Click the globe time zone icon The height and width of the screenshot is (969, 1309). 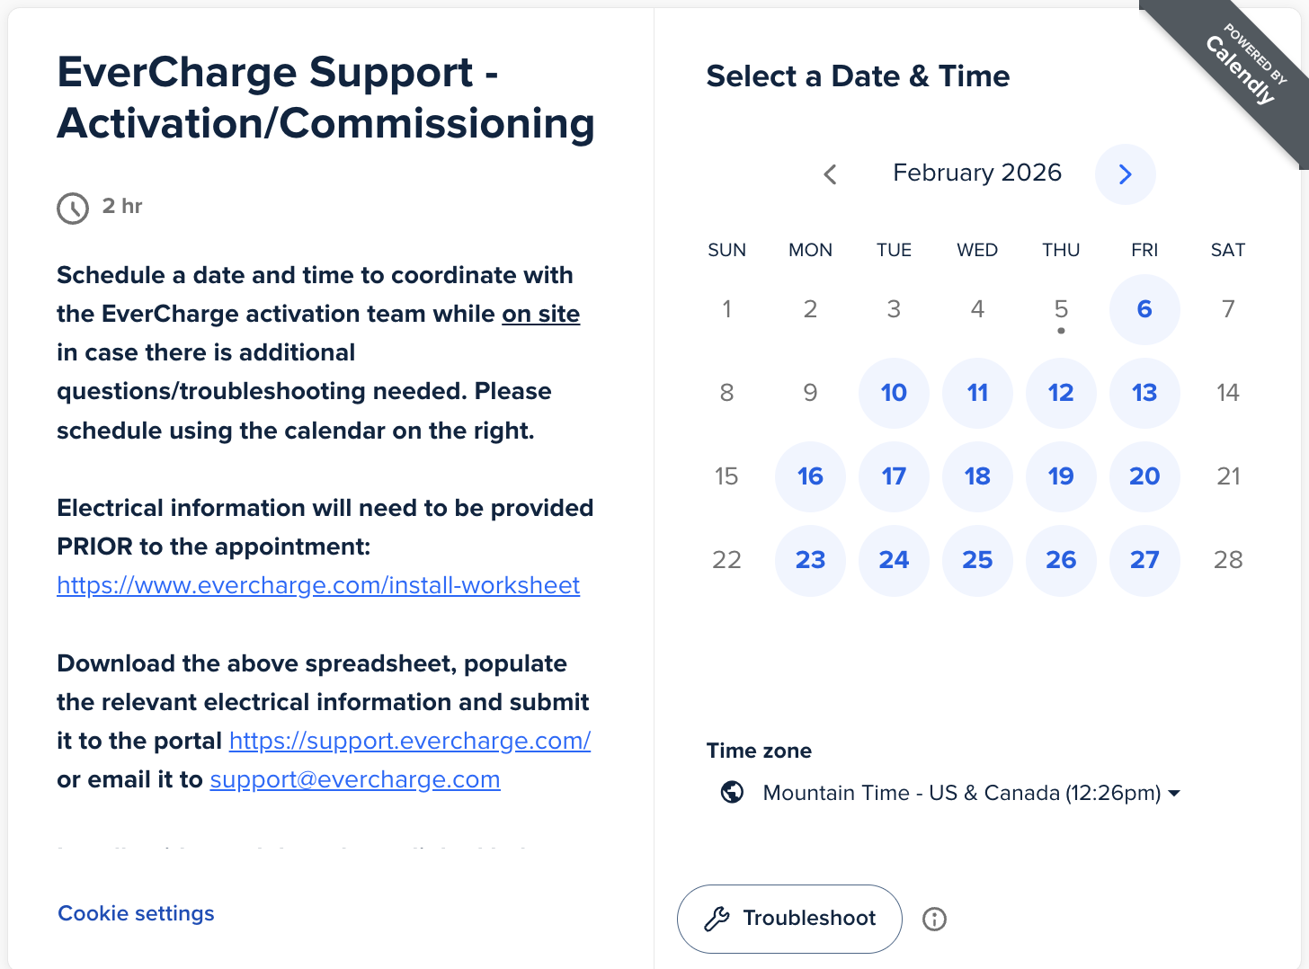pyautogui.click(x=733, y=792)
